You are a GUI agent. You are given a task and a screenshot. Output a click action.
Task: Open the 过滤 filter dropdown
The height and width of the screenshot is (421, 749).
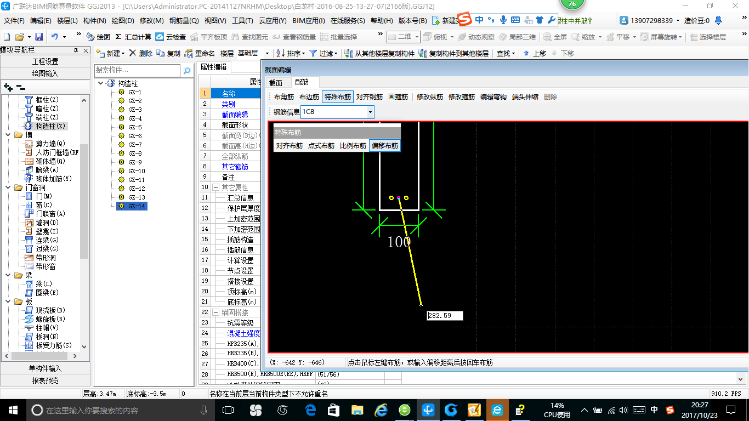[324, 53]
